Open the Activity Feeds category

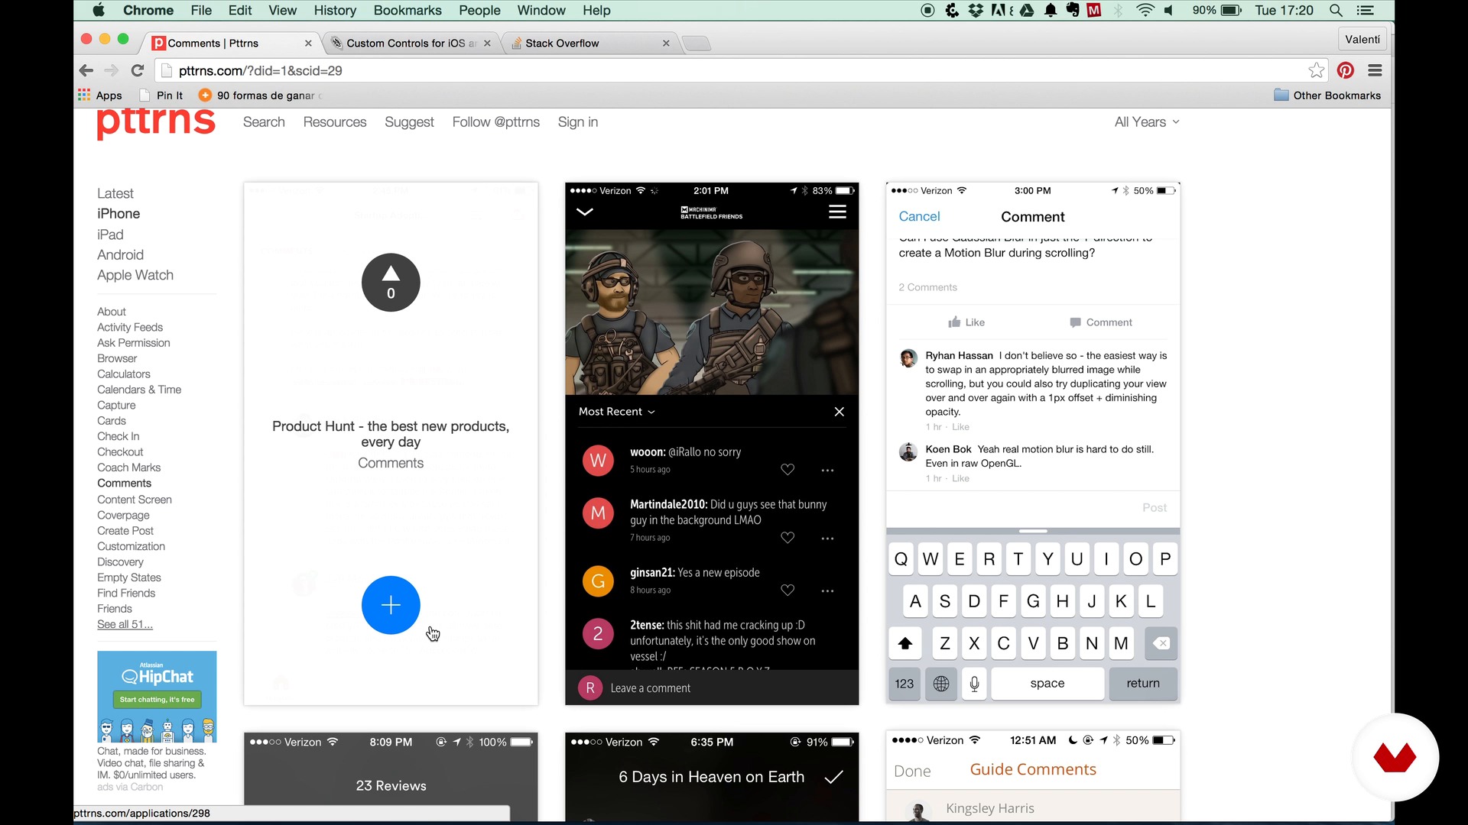[130, 327]
